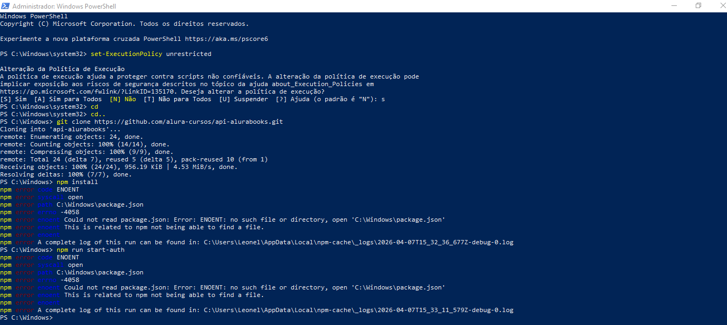Click the '[A] Sim para Todos' option
This screenshot has width=727, height=325.
[x=67, y=99]
